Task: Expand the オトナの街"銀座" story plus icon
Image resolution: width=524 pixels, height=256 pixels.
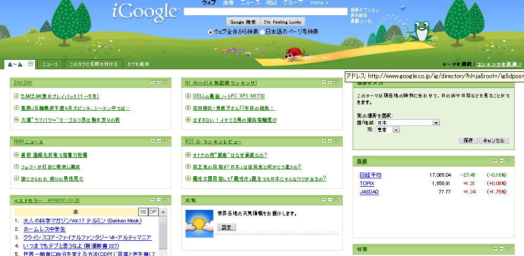Action: click(188, 155)
